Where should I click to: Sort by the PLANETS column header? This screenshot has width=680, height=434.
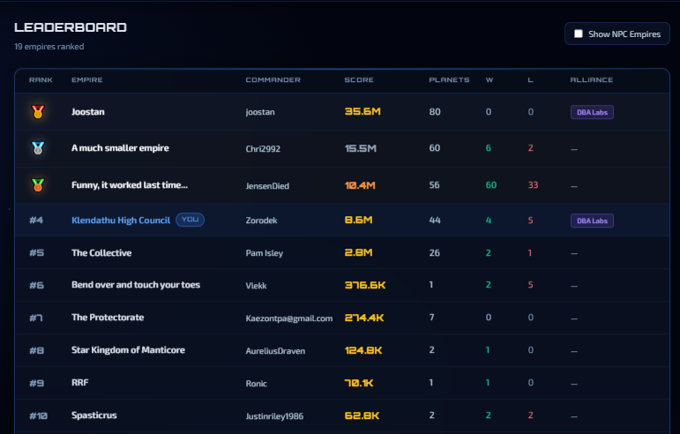[449, 79]
